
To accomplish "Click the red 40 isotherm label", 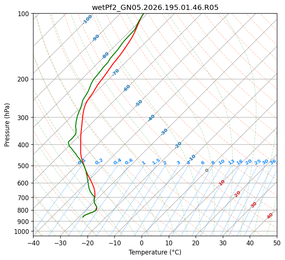I will 270,216.
